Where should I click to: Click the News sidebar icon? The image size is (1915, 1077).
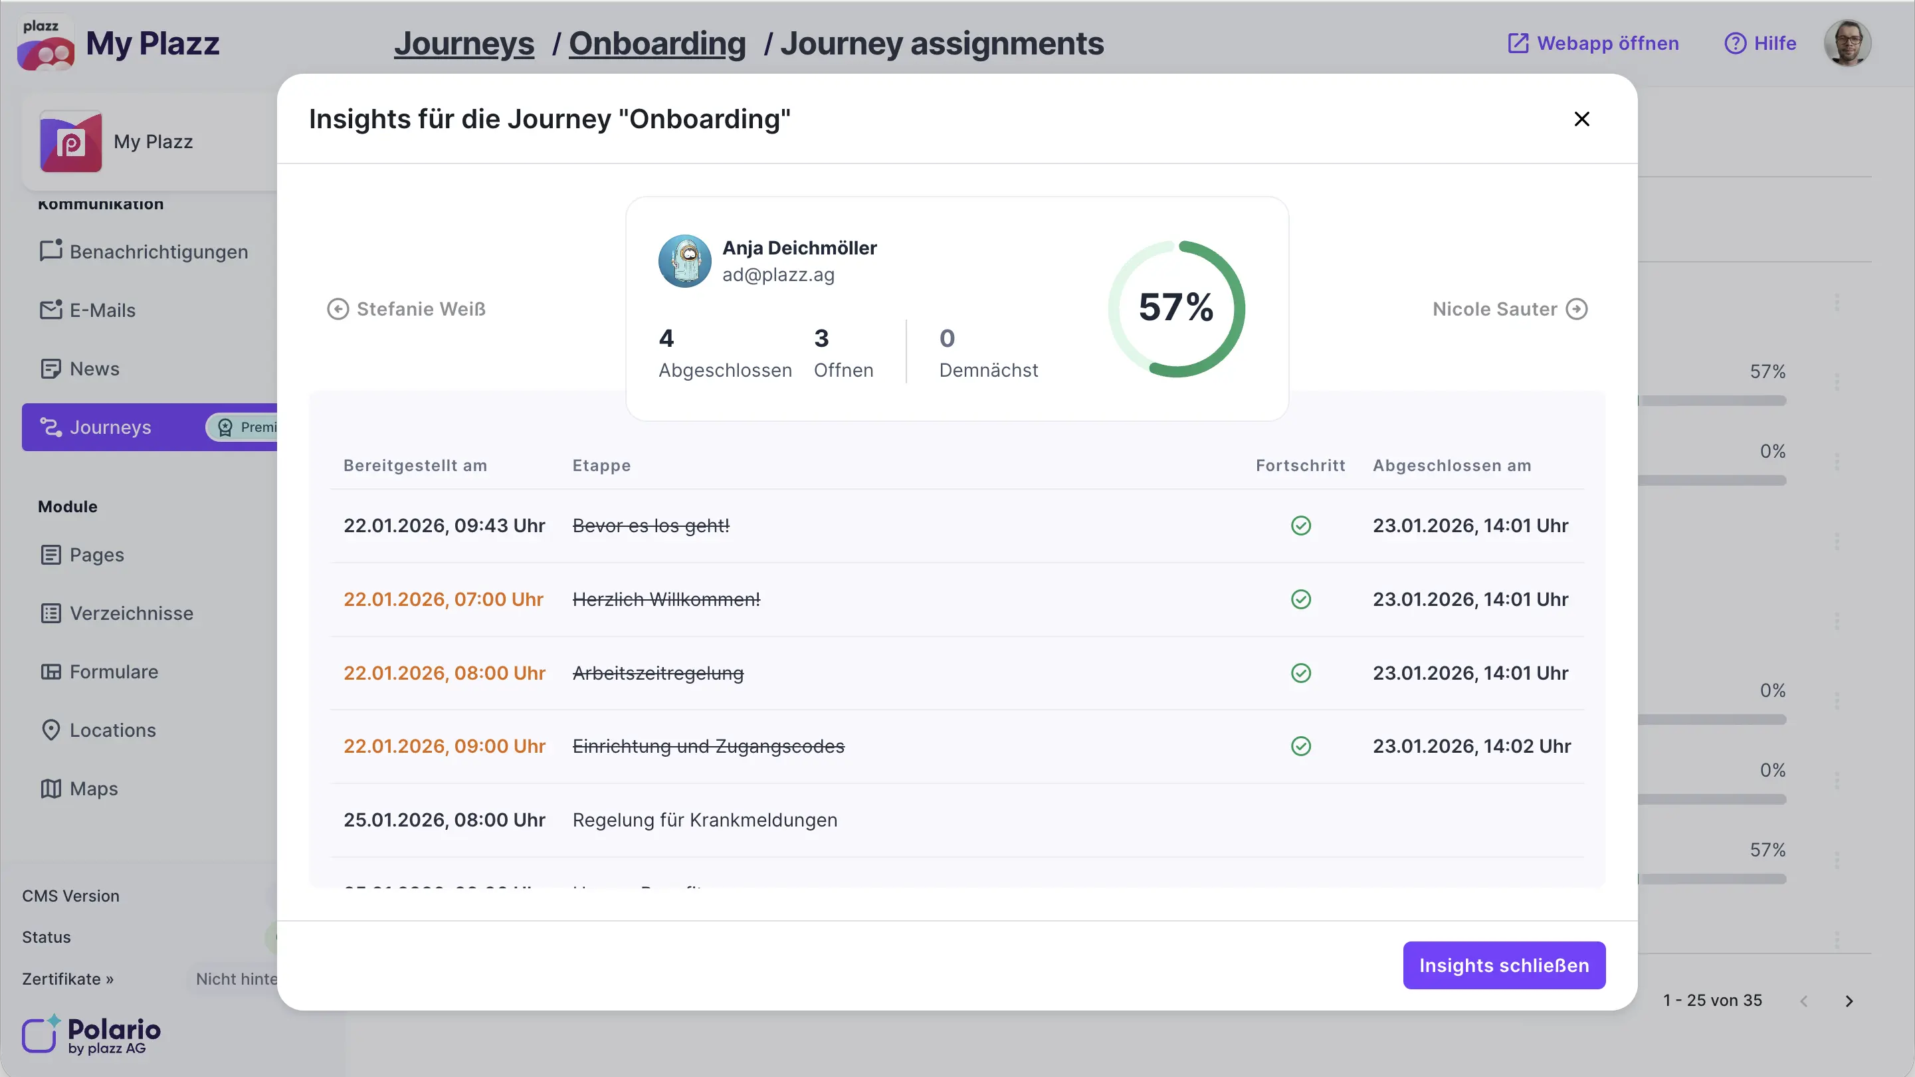click(x=50, y=369)
